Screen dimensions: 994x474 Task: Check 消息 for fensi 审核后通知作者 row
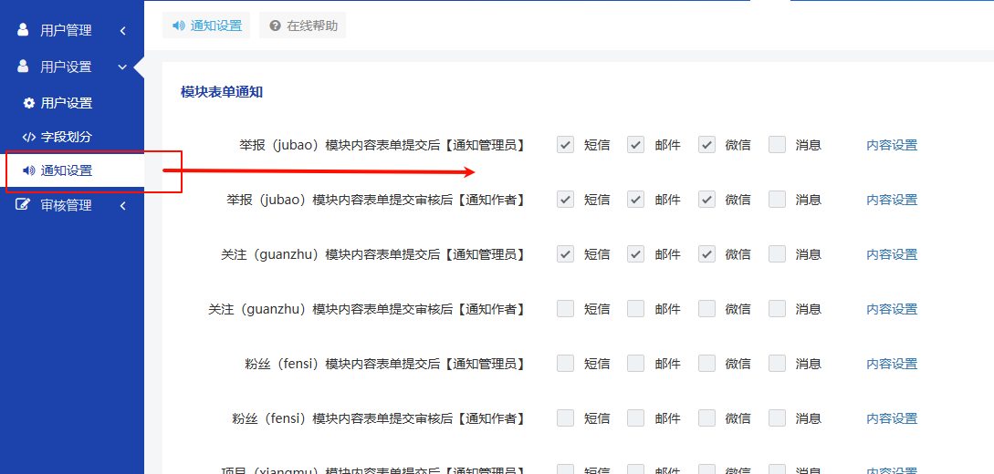[777, 418]
